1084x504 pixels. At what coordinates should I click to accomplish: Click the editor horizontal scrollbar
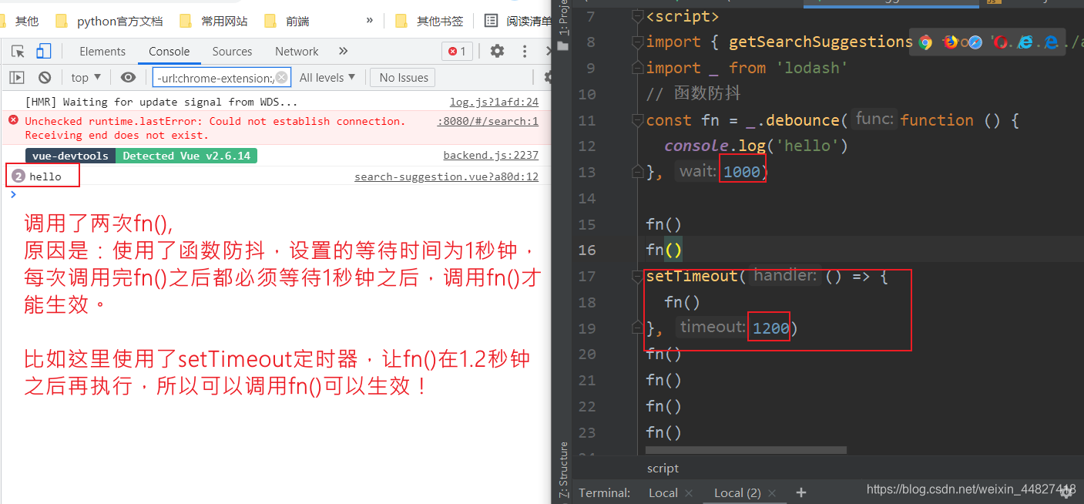[x=746, y=450]
